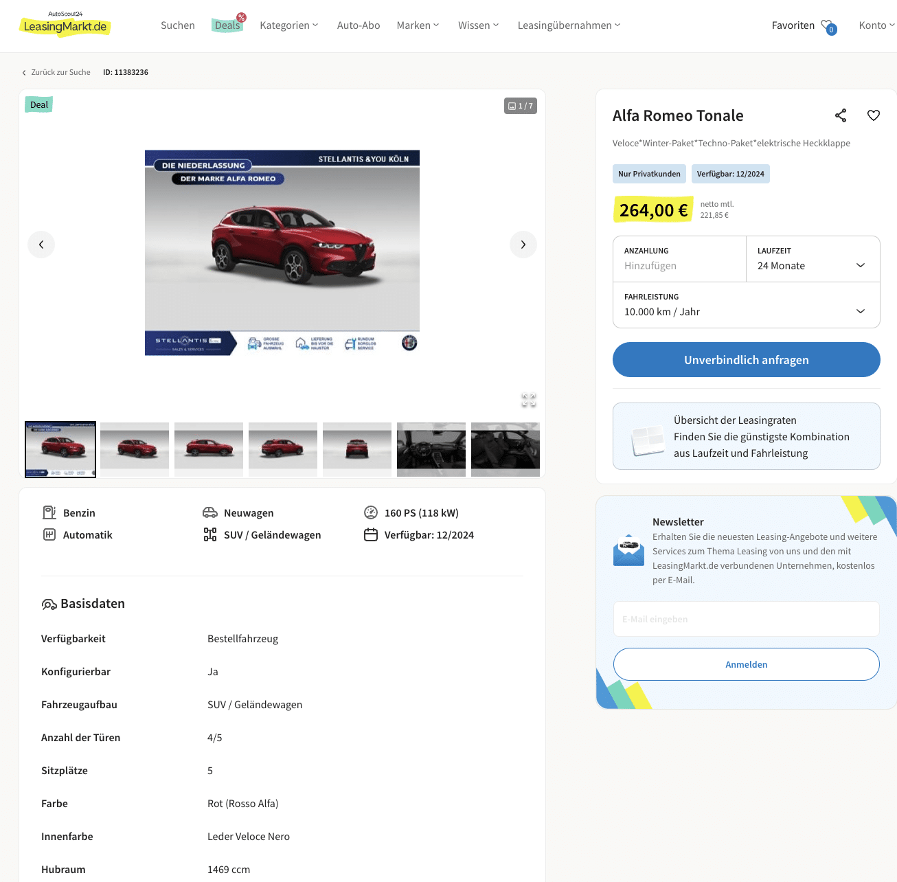Expand the Kategorien menu
The width and height of the screenshot is (897, 882).
pos(289,25)
